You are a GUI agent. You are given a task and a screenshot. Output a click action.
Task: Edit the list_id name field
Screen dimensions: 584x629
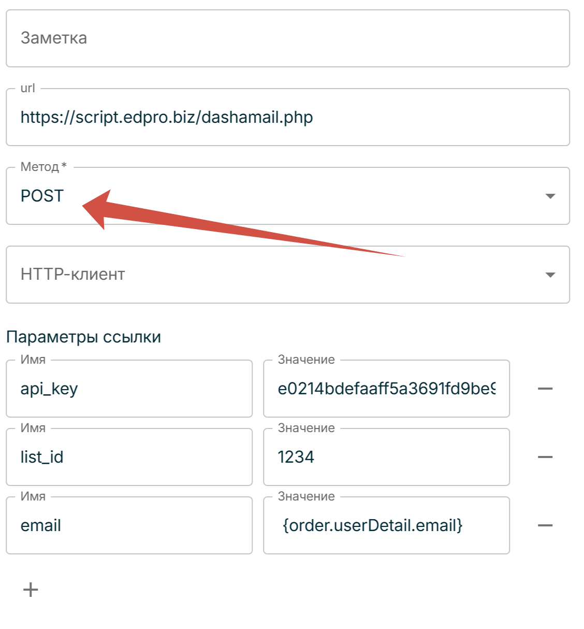pyautogui.click(x=129, y=457)
